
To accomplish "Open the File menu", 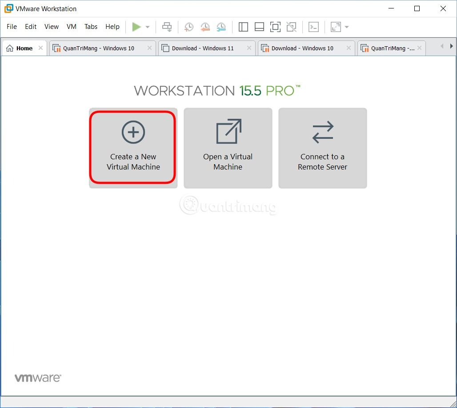I will tap(12, 27).
